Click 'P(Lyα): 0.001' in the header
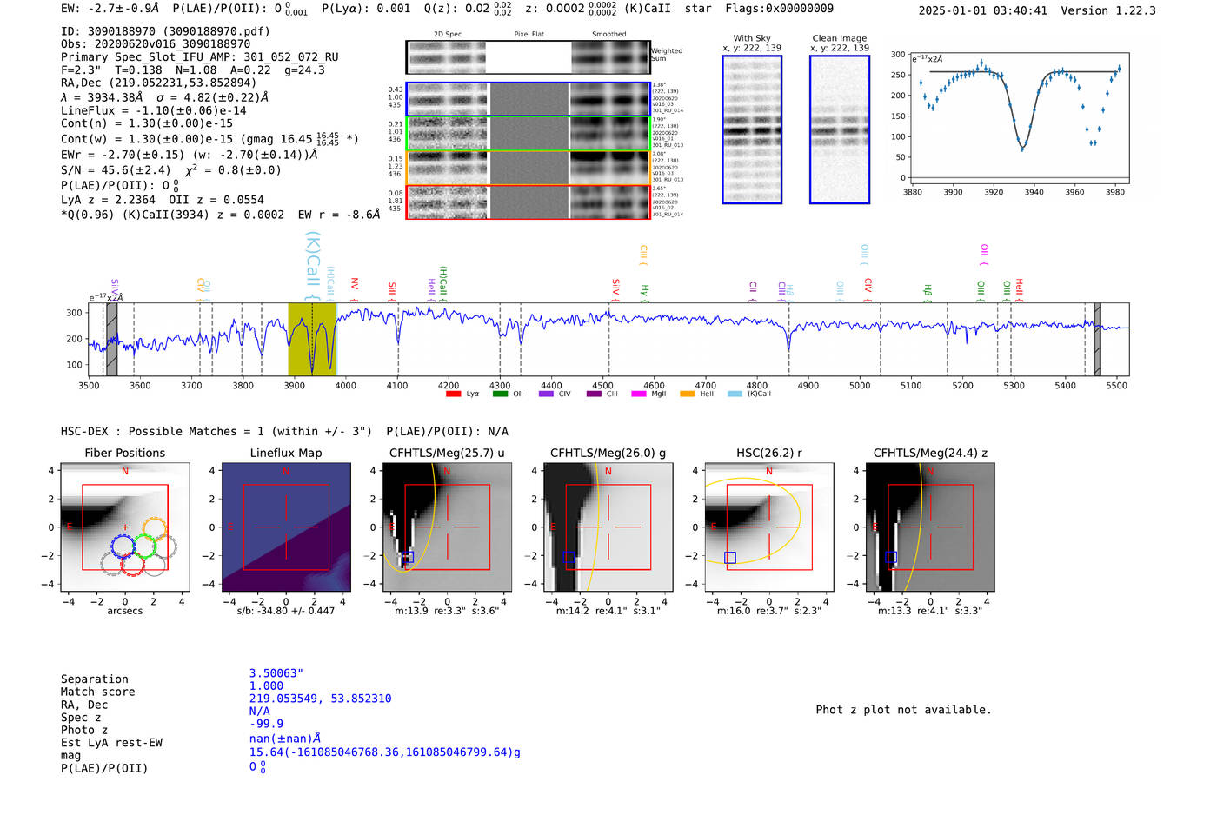 coord(366,9)
